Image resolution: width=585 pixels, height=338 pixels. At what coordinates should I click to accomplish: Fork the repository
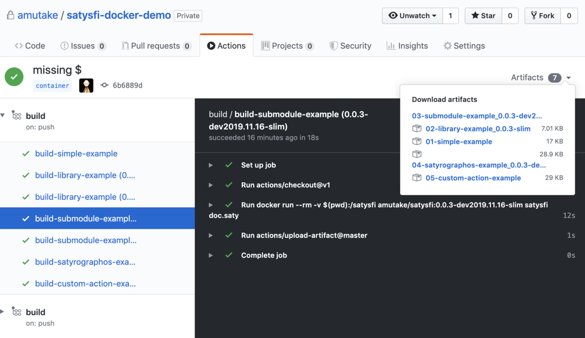[x=543, y=16]
